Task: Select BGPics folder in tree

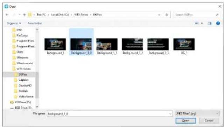Action: click(21, 74)
